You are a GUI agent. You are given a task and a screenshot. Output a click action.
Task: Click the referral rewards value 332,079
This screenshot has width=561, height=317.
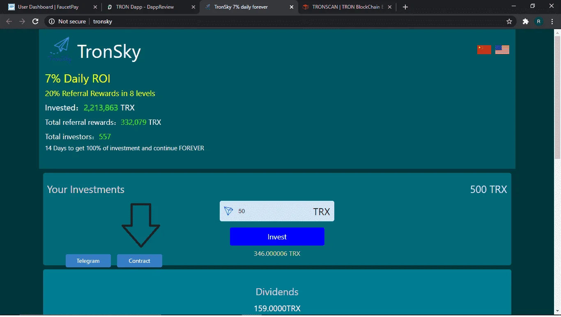point(133,122)
